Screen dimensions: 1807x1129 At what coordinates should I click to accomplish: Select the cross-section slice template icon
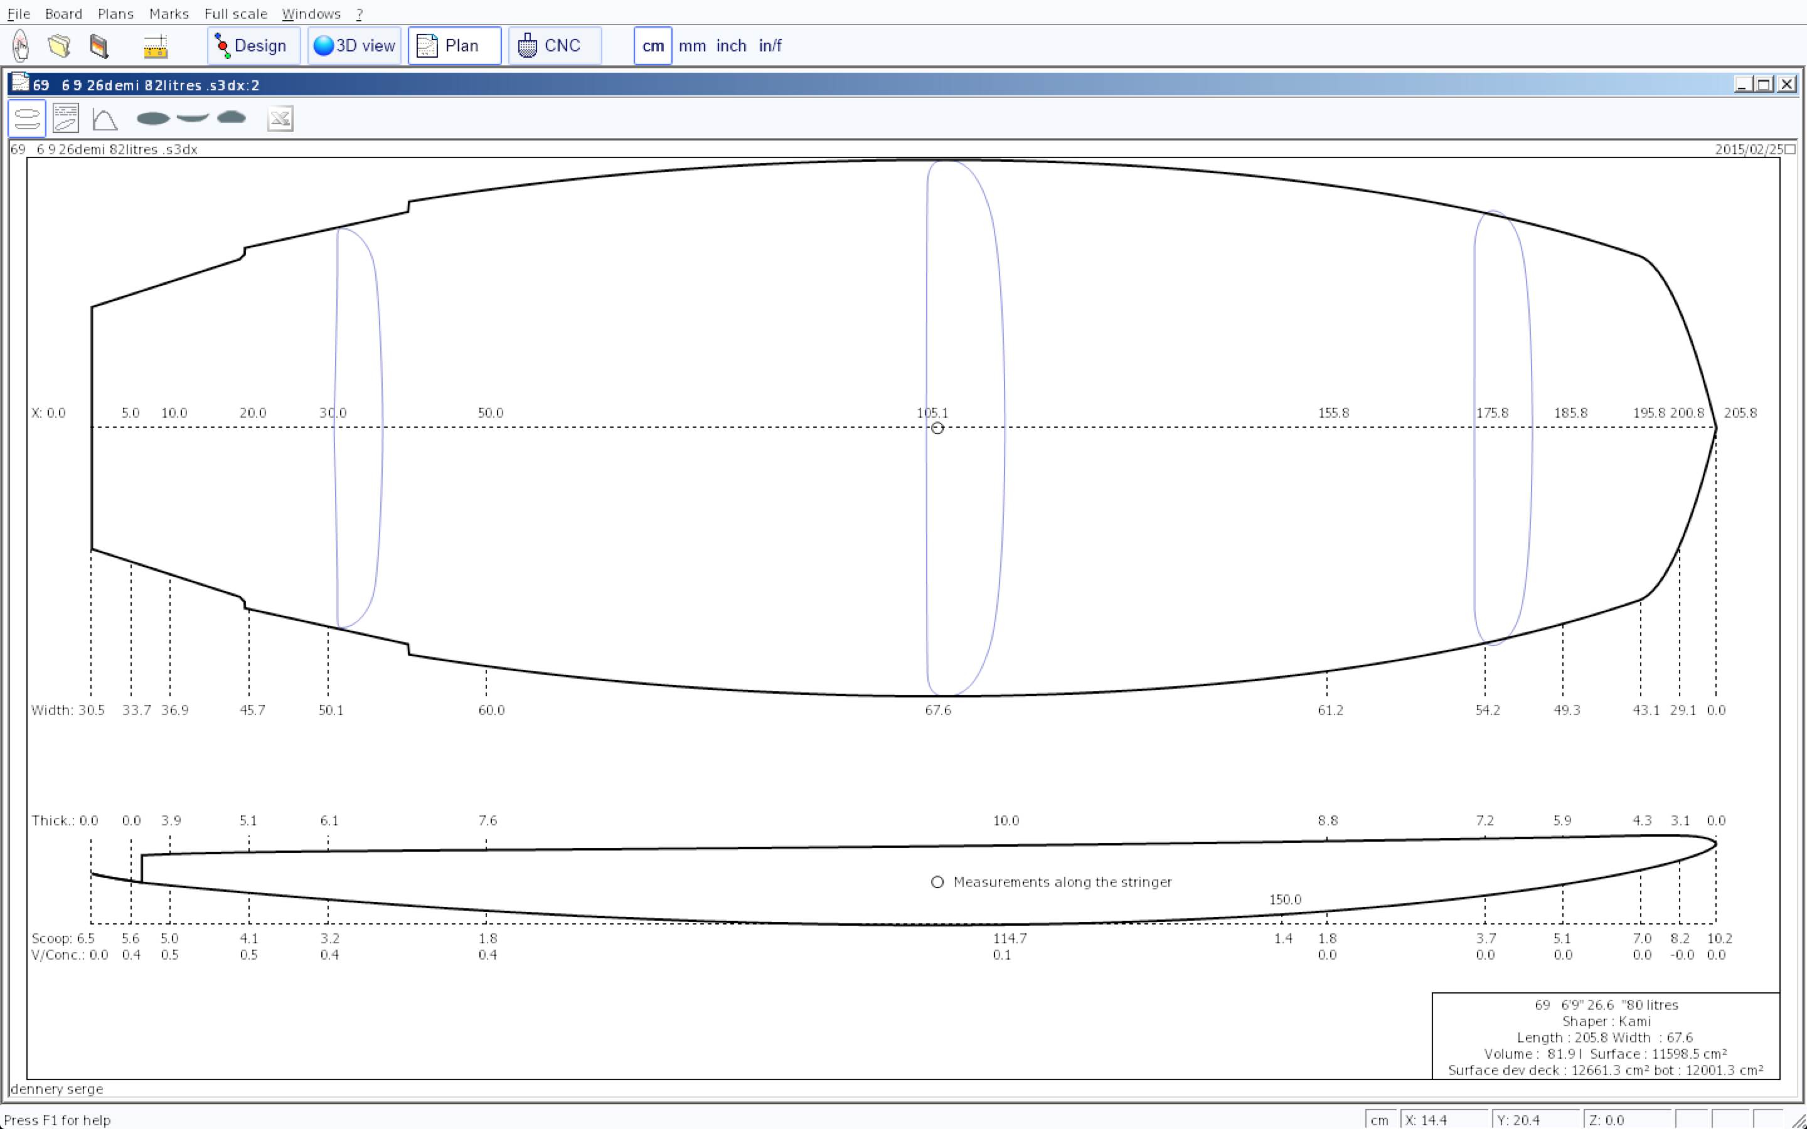click(232, 117)
